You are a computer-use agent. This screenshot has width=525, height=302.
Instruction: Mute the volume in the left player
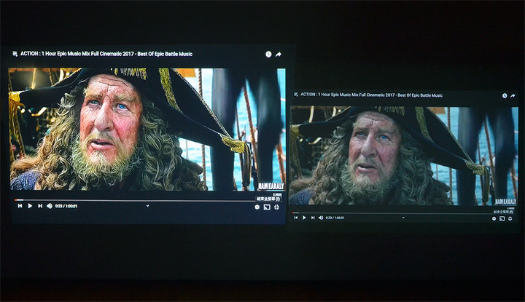click(x=50, y=206)
